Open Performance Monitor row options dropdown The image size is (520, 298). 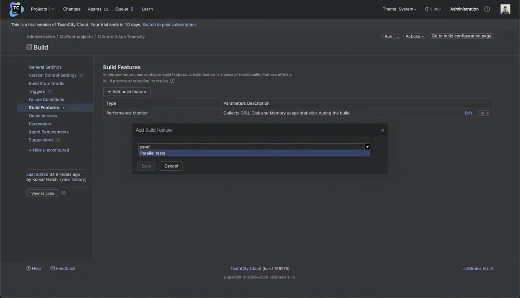(x=484, y=113)
